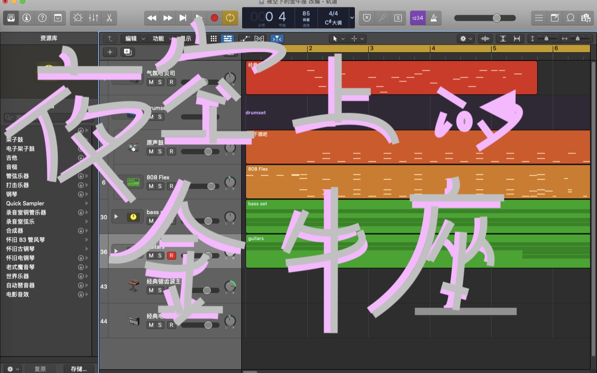Click the 经典锯齿波主 synth track icon
This screenshot has height=373, width=597.
(x=134, y=286)
